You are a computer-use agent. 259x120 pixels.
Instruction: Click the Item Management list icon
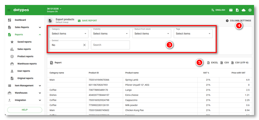coord(9,86)
